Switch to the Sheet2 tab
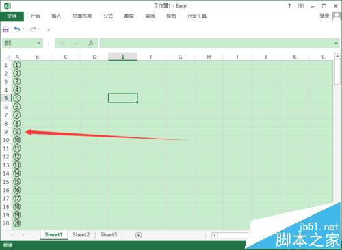342x250 pixels. tap(81, 235)
